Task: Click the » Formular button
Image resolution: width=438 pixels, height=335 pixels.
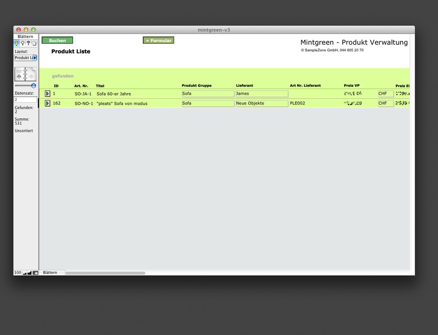Action: coord(158,40)
